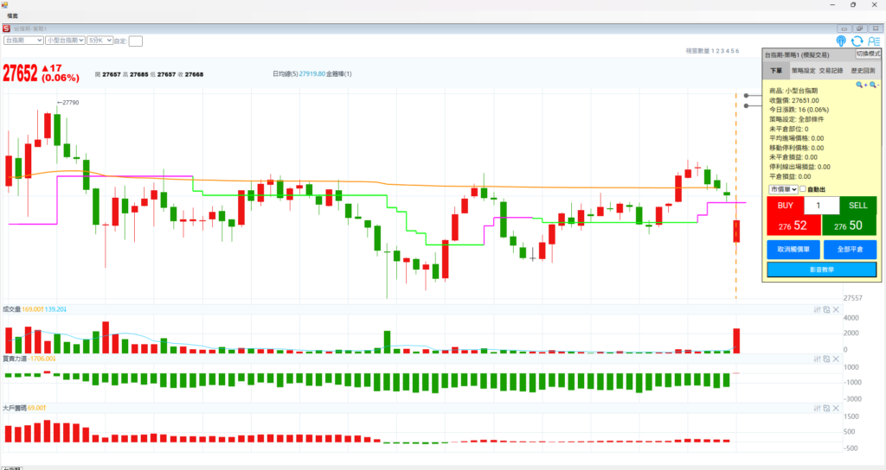
Task: Zoom out with the magnifier minus icon
Action: (x=873, y=85)
